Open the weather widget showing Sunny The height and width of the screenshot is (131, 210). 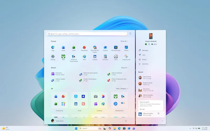coord(6,128)
